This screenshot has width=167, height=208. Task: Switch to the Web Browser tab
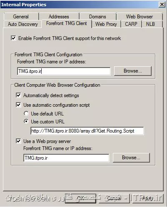[140, 17]
